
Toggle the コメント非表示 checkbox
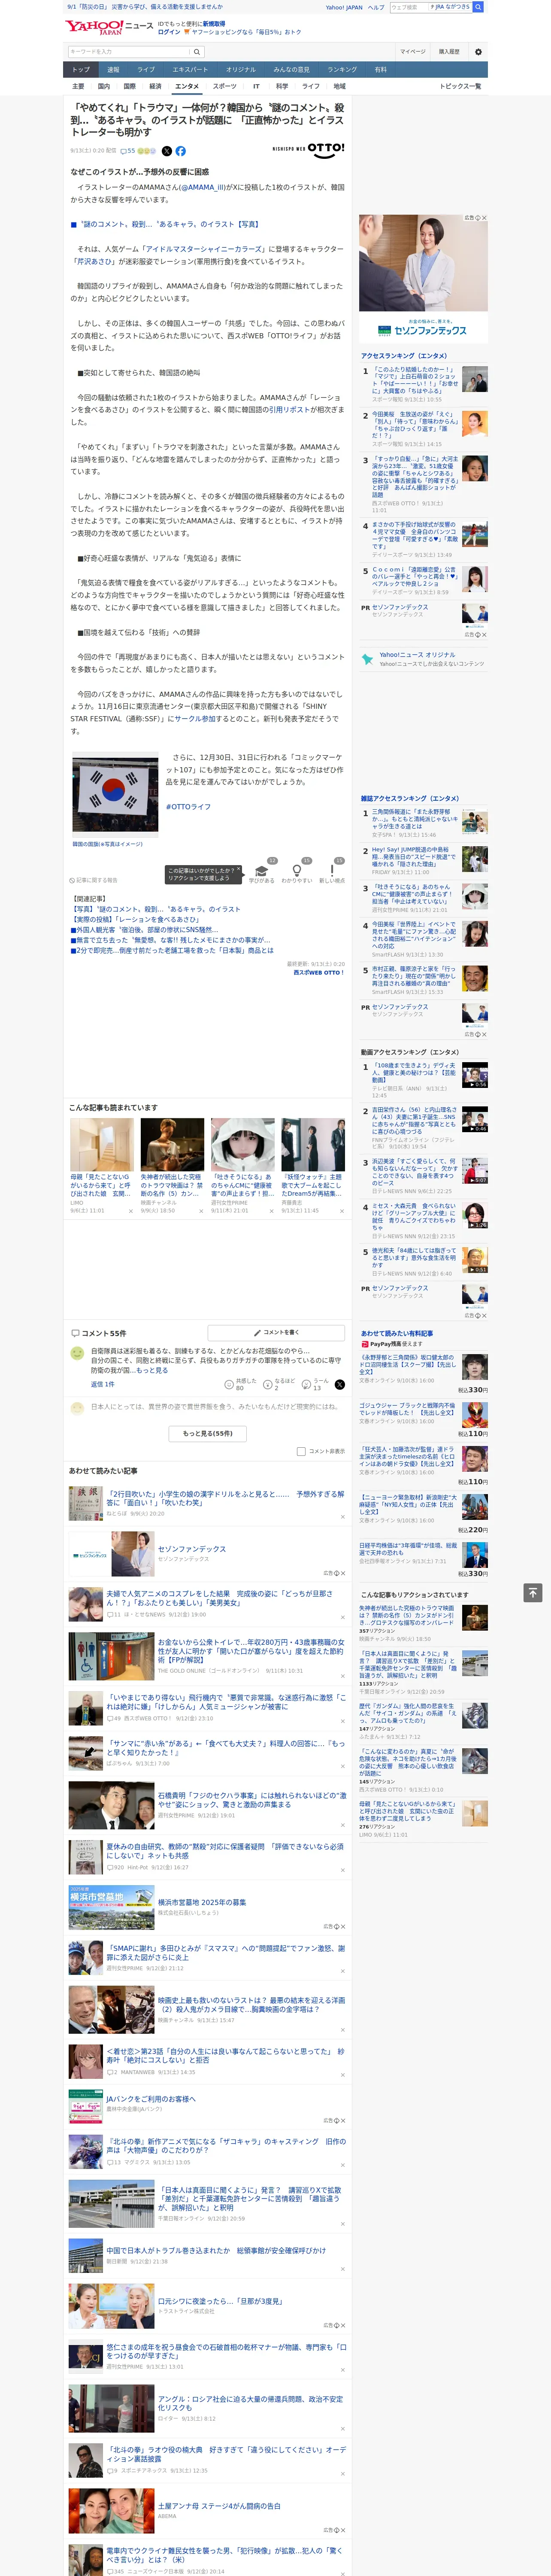301,1451
